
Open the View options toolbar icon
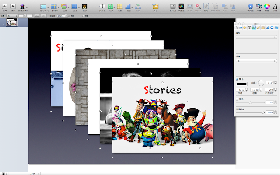pyautogui.click(x=43, y=6)
